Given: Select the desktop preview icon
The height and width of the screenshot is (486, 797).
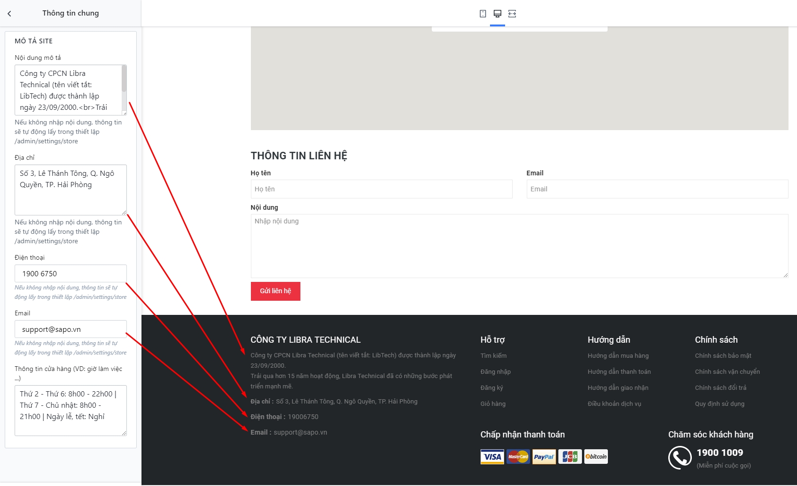Looking at the screenshot, I should pyautogui.click(x=498, y=14).
